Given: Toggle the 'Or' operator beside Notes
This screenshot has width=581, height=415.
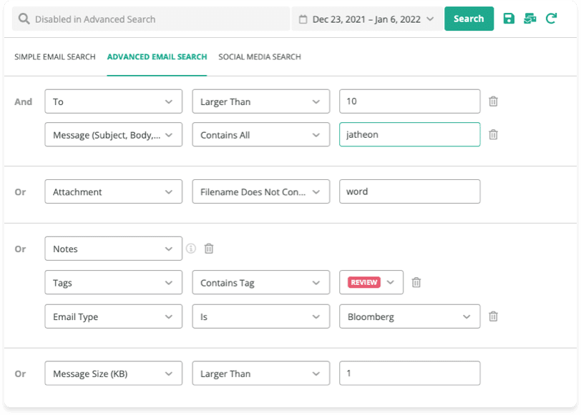Looking at the screenshot, I should (20, 249).
